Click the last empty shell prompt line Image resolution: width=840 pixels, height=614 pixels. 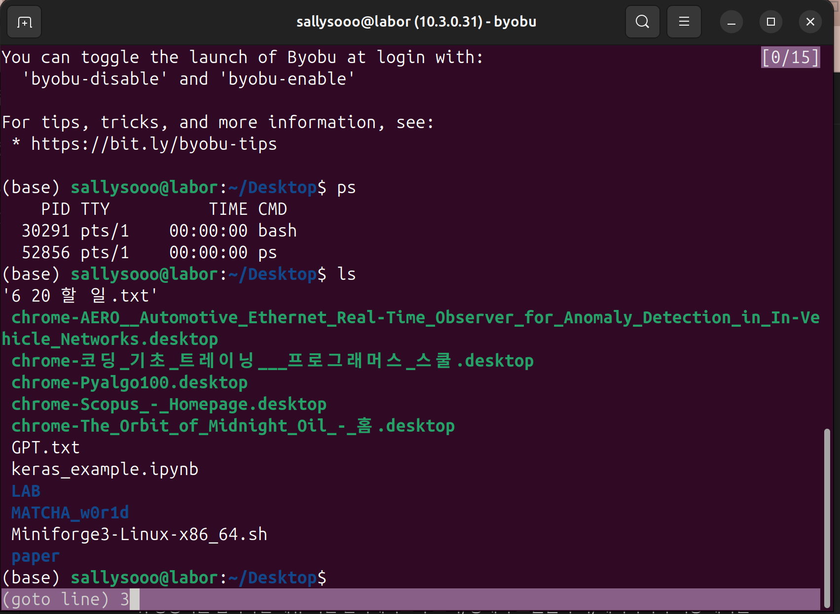click(x=164, y=578)
